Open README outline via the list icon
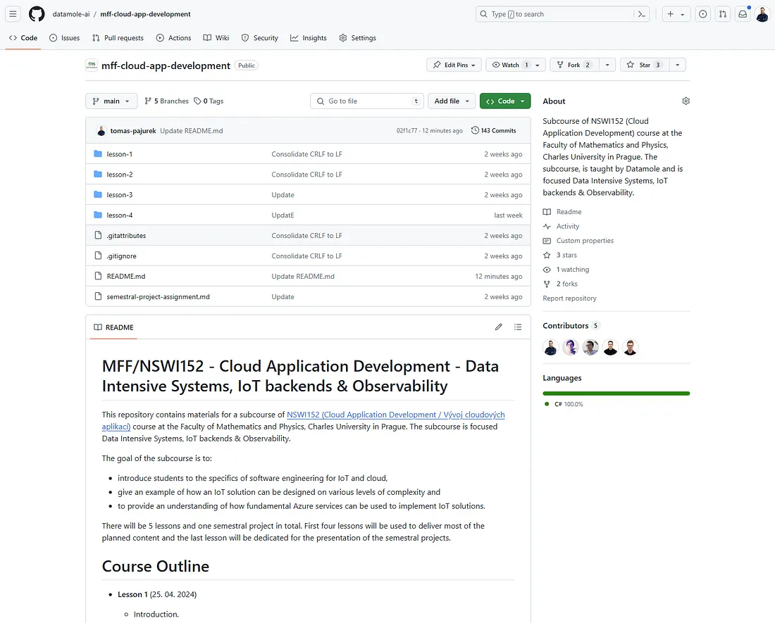This screenshot has height=623, width=775. pos(518,327)
